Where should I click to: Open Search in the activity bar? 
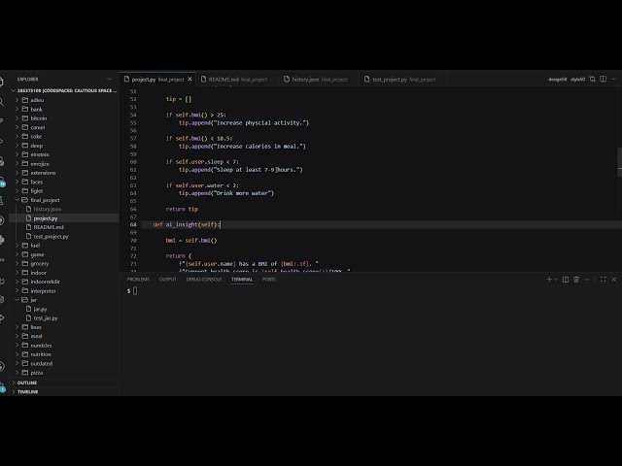[2, 102]
